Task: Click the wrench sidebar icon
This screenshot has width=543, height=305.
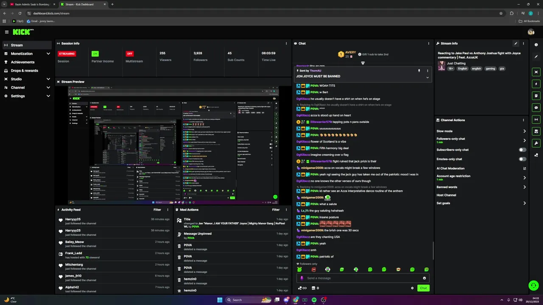Action: (536, 143)
